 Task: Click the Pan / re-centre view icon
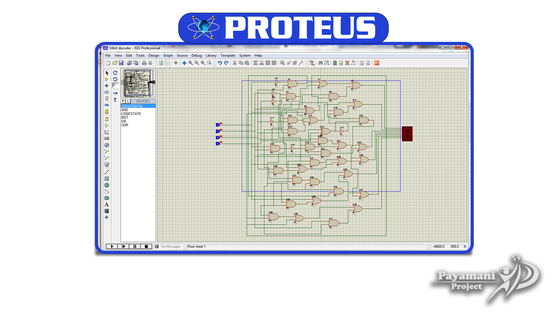tap(184, 63)
